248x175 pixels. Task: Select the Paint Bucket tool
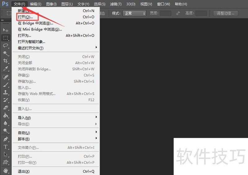click(6, 115)
